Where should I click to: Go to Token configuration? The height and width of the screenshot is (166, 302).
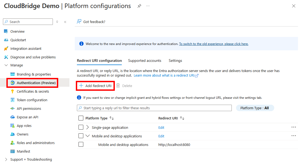tap(32, 100)
